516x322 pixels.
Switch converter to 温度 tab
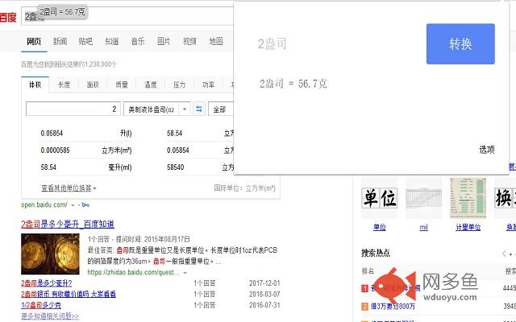pyautogui.click(x=151, y=85)
